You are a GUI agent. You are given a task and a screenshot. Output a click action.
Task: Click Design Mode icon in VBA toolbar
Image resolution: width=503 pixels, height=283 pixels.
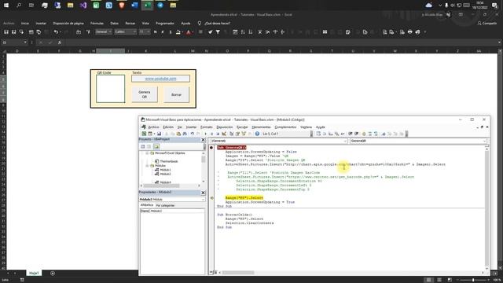click(224, 134)
